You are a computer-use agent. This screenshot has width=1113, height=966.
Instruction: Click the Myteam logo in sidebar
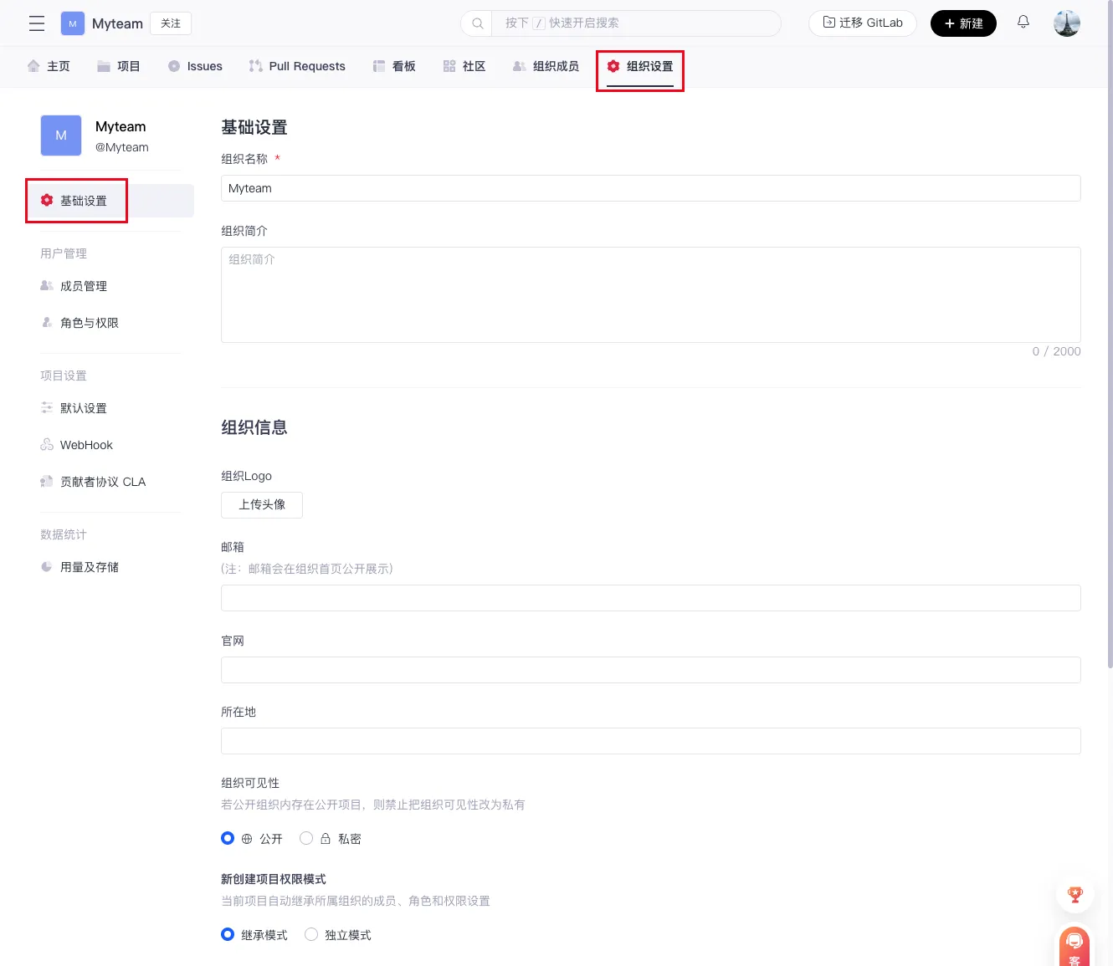(x=61, y=135)
